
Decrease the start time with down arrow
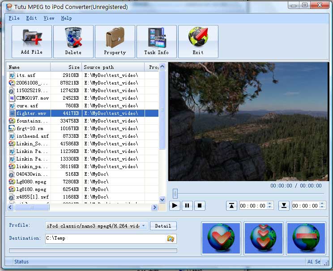click(270, 207)
